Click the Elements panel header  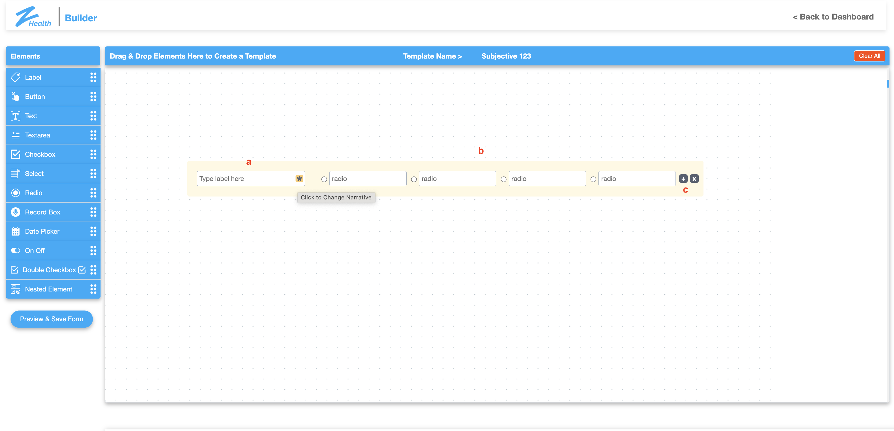[53, 56]
